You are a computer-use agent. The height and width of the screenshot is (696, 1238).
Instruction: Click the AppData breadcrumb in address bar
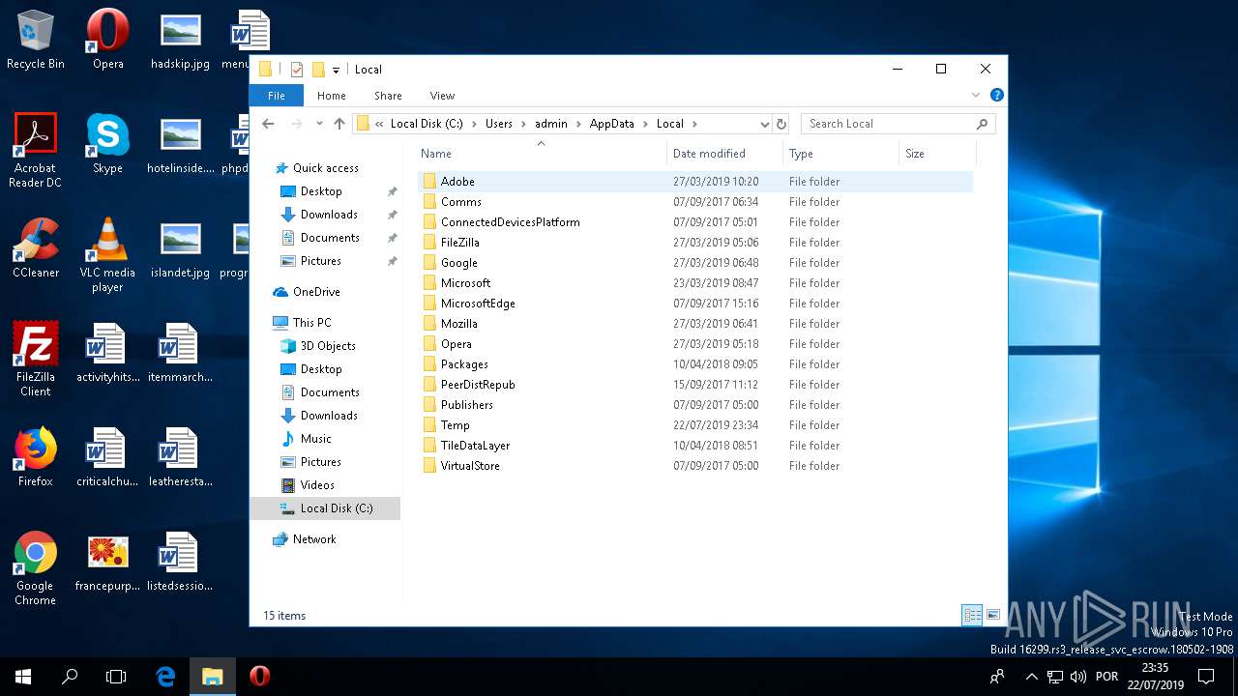click(x=612, y=124)
